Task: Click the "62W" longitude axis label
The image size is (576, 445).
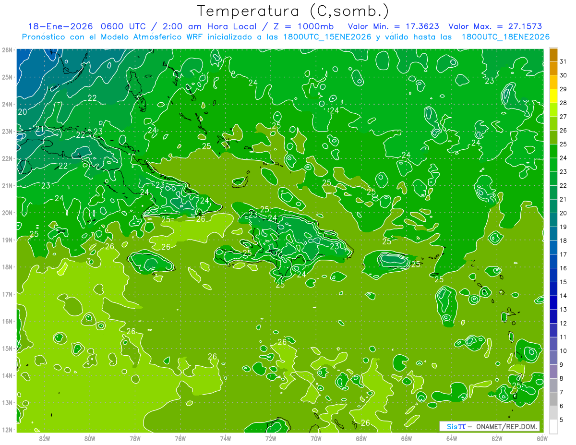Action: (497, 438)
